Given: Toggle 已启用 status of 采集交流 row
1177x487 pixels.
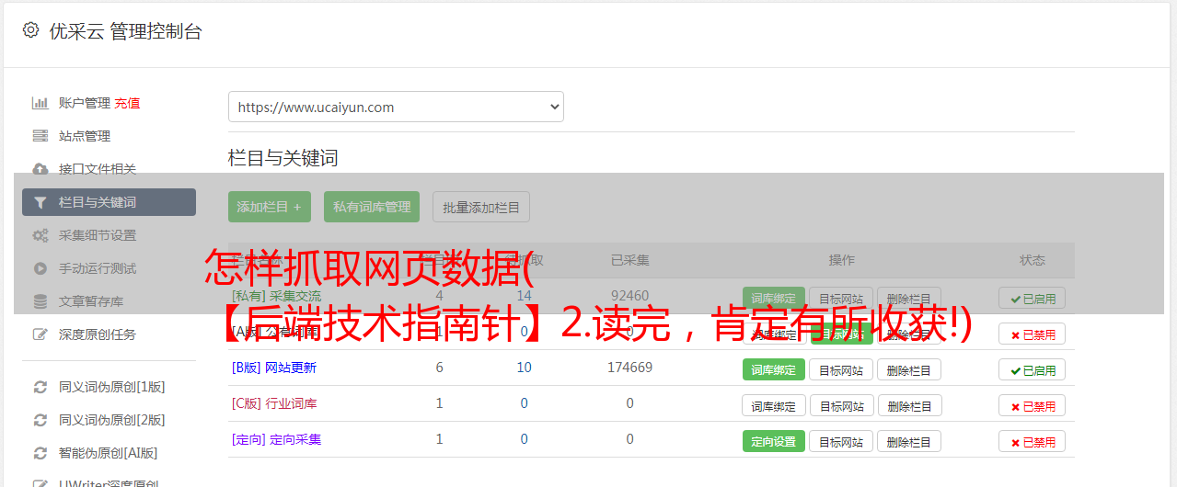Looking at the screenshot, I should pyautogui.click(x=1033, y=298).
